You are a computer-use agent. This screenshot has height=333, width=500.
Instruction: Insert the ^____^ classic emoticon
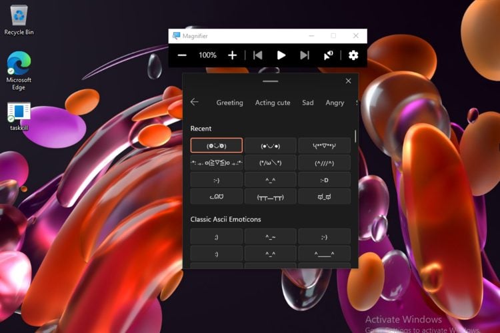pos(324,254)
